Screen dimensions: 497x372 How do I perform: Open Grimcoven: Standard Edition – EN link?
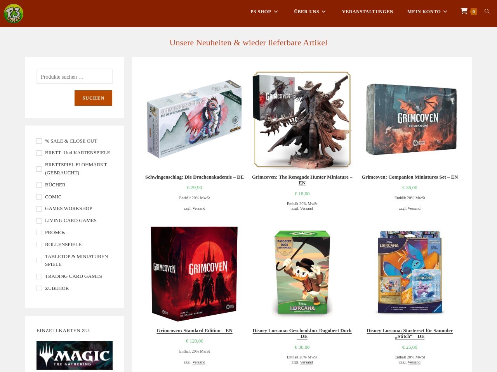pyautogui.click(x=195, y=331)
